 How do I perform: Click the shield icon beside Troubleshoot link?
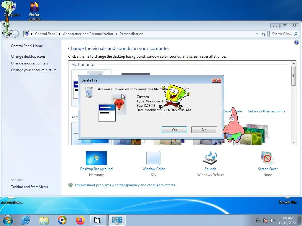(x=70, y=185)
